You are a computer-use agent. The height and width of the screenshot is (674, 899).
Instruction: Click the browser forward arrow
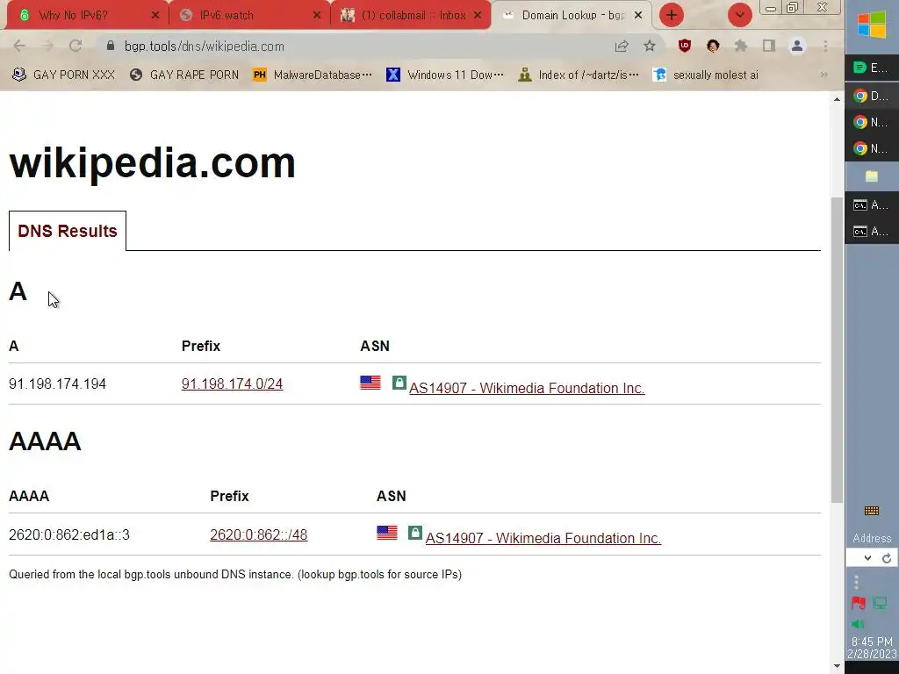[47, 46]
